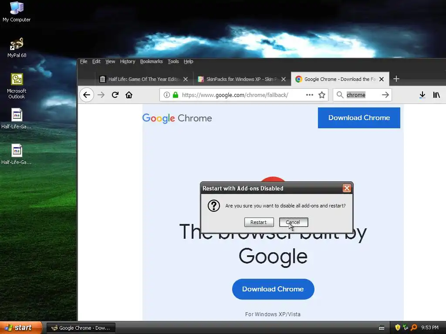Click the For Windows XP/Vista text
Screen dimensions: 446x334
[273, 314]
